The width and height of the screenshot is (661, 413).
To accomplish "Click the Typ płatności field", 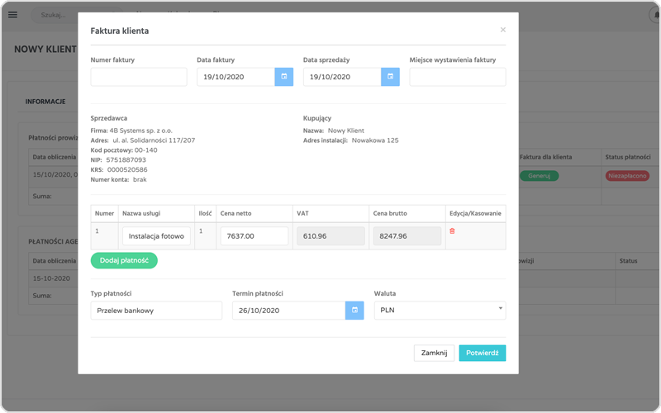I will tap(156, 310).
